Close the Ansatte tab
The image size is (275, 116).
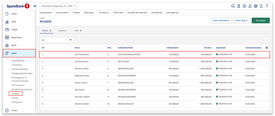pyautogui.click(x=108, y=13)
